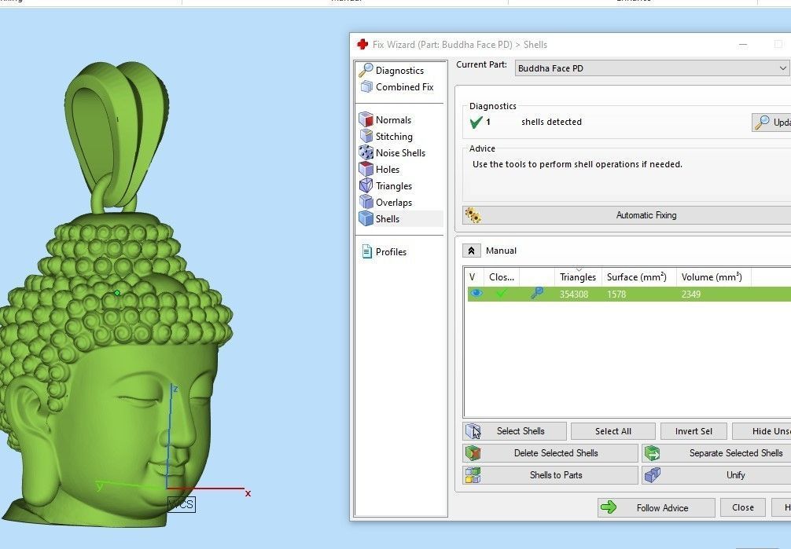This screenshot has height=549, width=791.
Task: Click the Shells to Parts label
Action: coord(556,475)
